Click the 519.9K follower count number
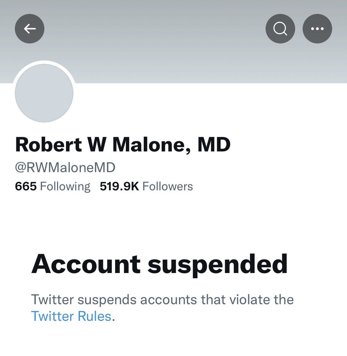 [x=119, y=186]
